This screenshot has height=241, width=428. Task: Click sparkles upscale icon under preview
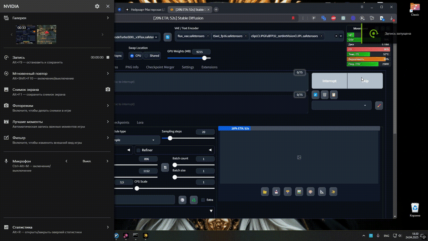tap(333, 192)
